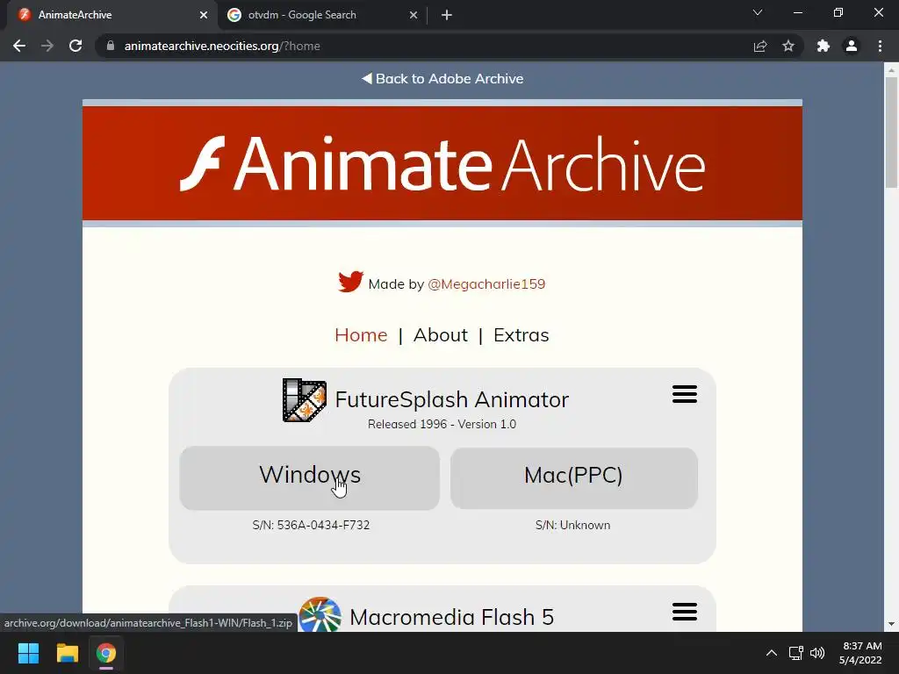Click the page vertical scrollbar thumb
This screenshot has height=674, width=899.
[x=891, y=132]
